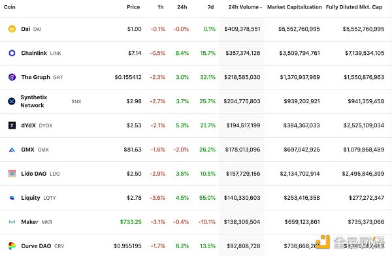Sort table by 7d column header
The image size is (392, 256).
[210, 7]
